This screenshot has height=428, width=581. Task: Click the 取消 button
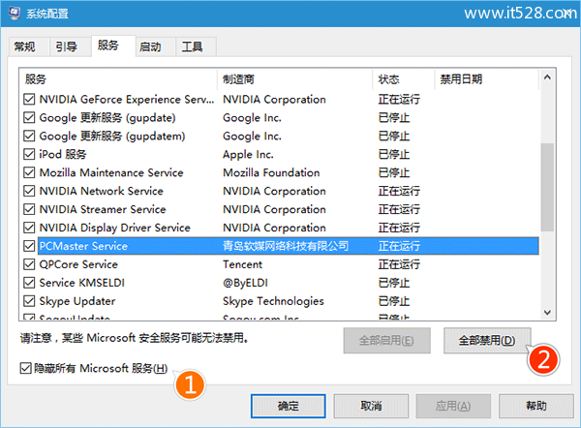click(371, 406)
